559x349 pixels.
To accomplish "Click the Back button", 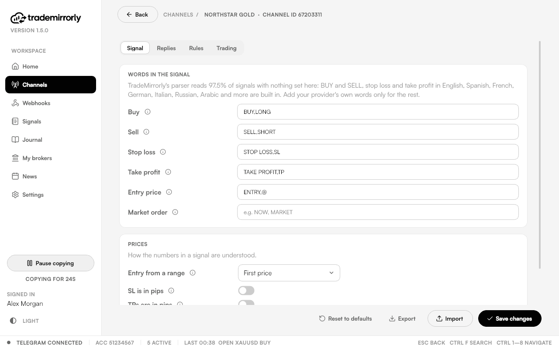I will [138, 14].
